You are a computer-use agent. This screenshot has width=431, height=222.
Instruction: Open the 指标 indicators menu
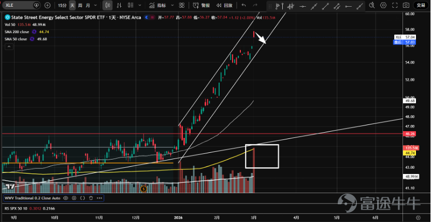[x=157, y=5]
